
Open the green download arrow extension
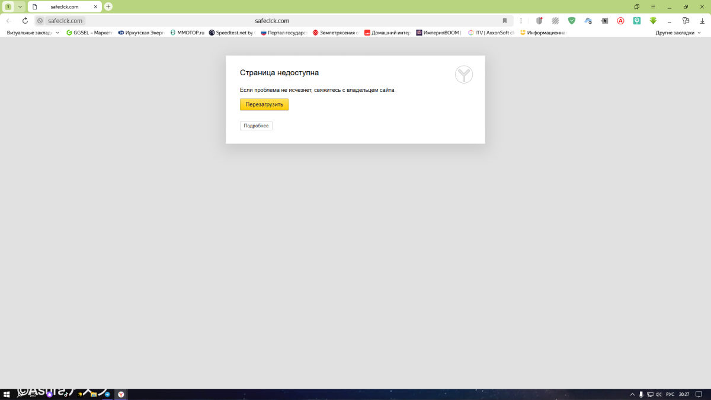coord(653,21)
